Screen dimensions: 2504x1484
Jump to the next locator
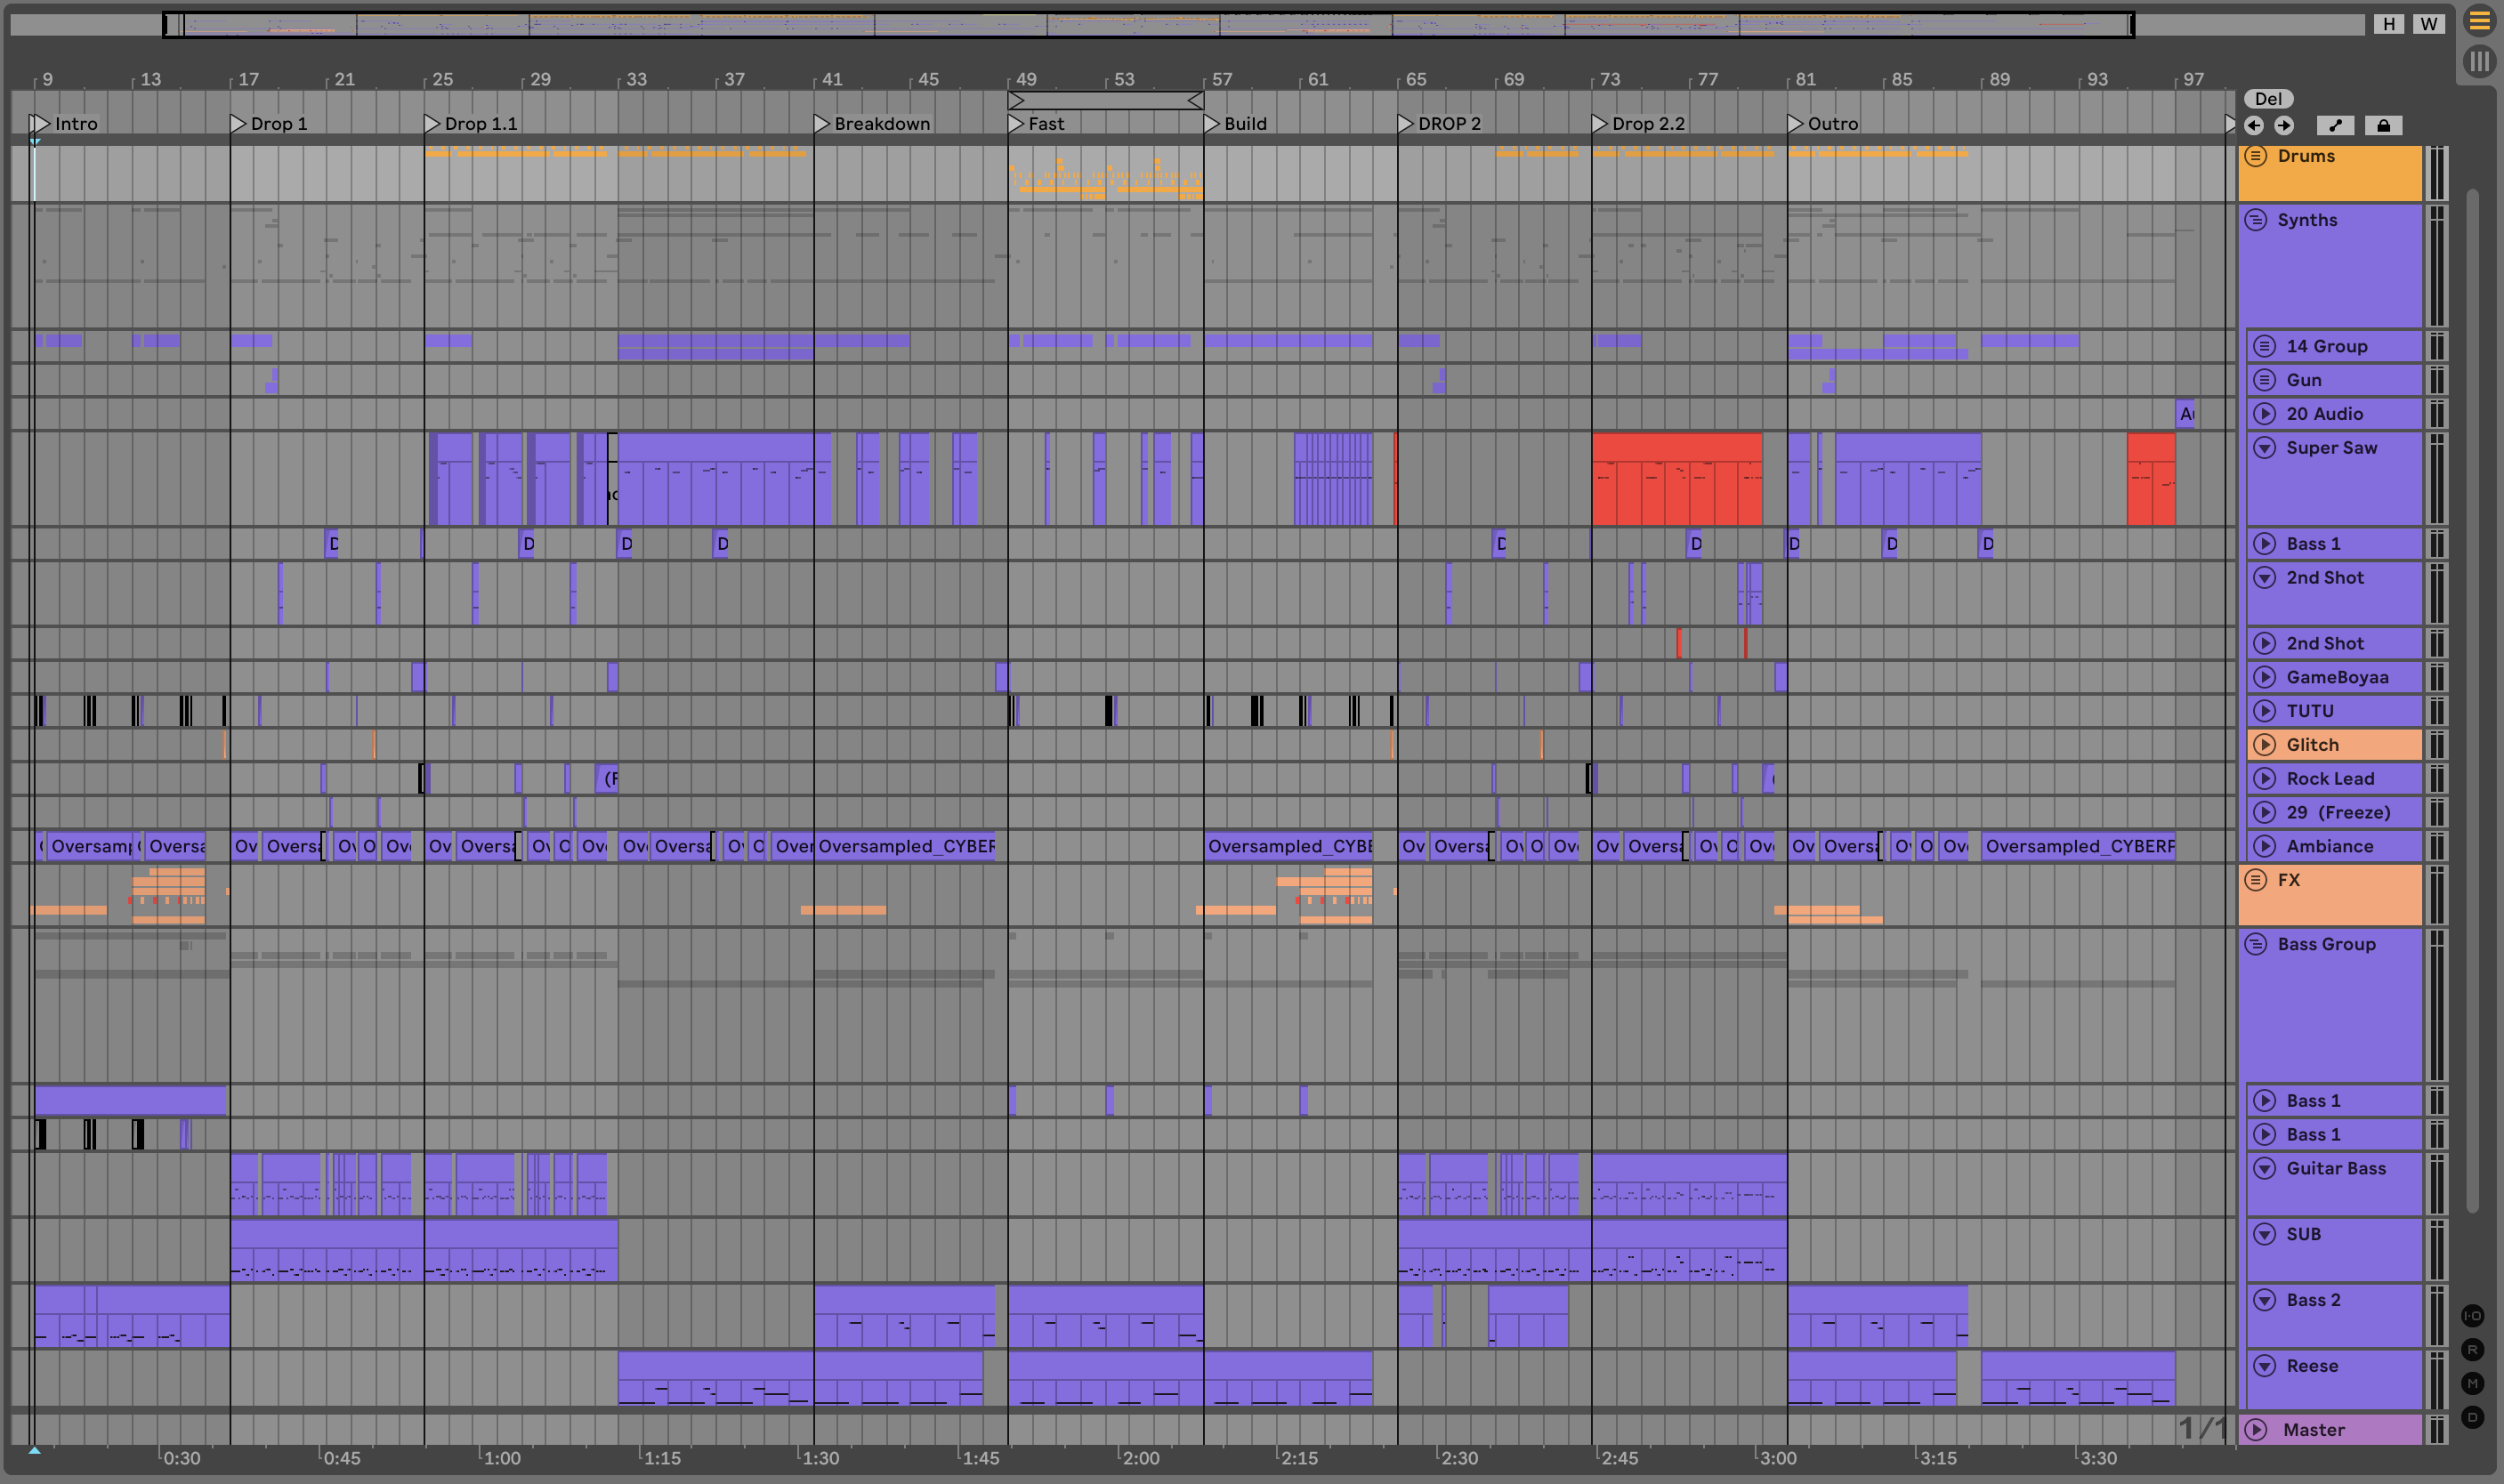coord(2284,125)
